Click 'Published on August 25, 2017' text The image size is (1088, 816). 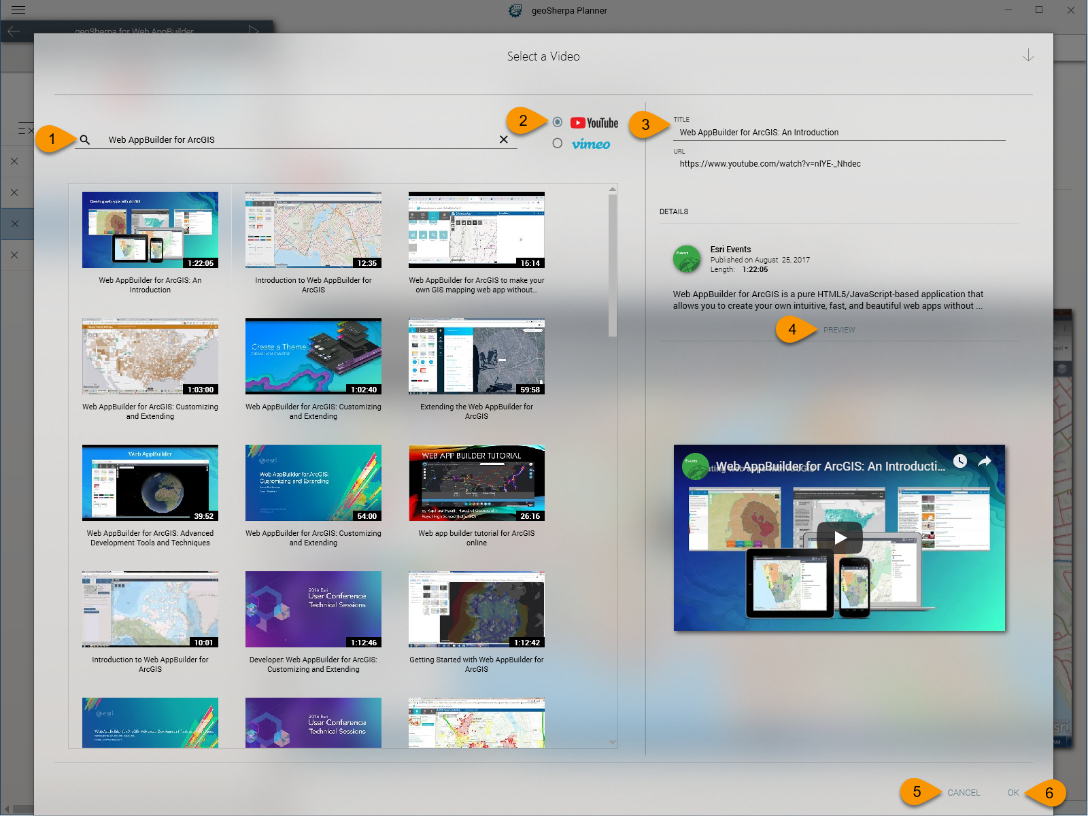pos(760,260)
